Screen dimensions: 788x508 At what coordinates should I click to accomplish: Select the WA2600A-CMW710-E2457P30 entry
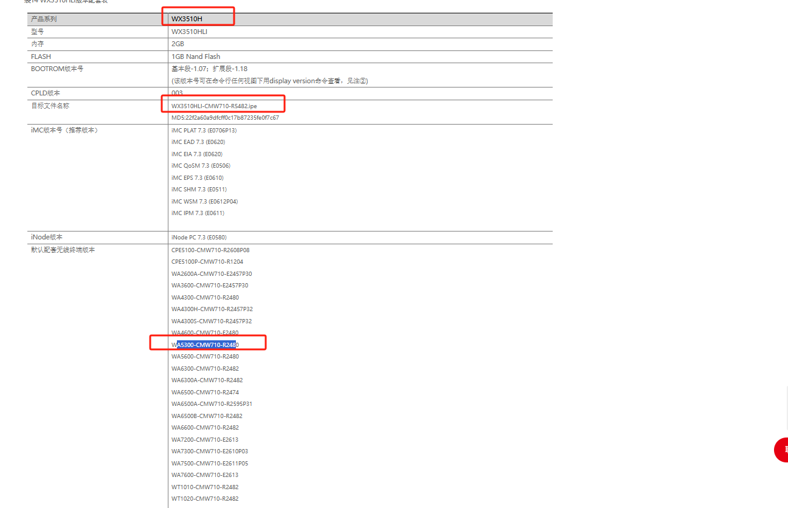pyautogui.click(x=212, y=274)
